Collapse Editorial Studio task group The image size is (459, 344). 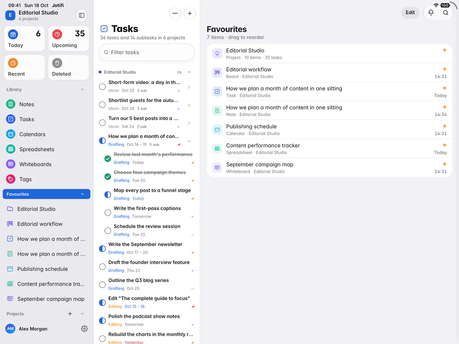click(189, 72)
